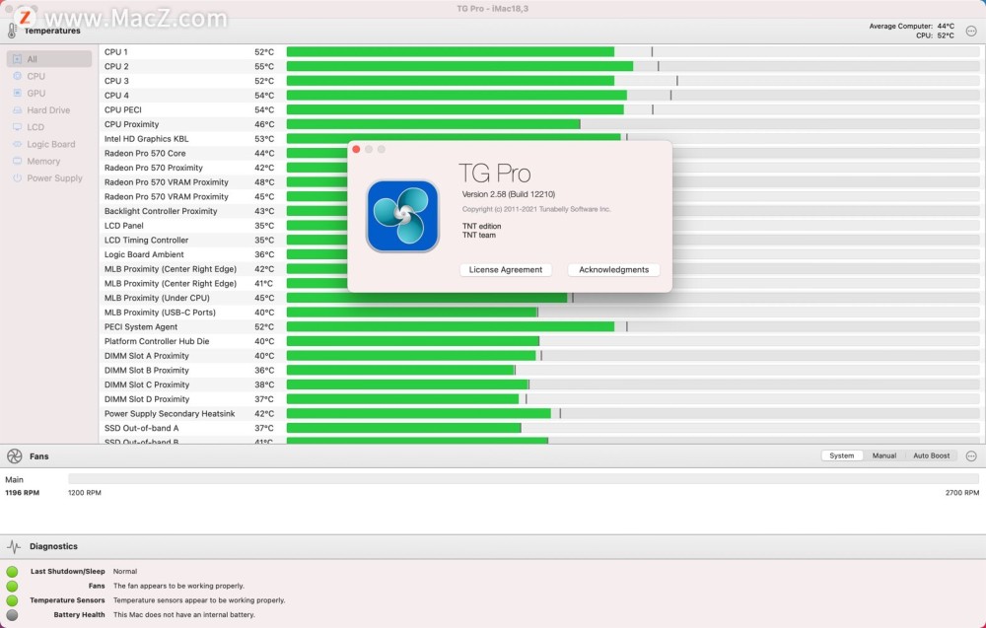
Task: Select the Intel HD Graphics KBL row
Action: [x=542, y=139]
